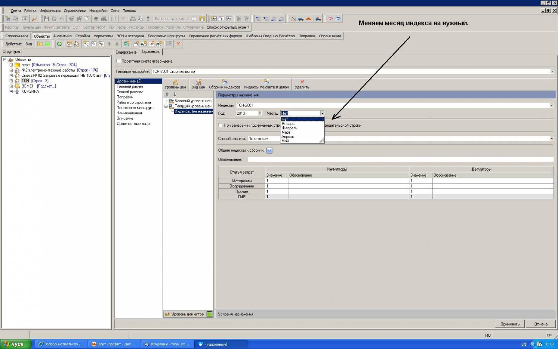Open Сборник индексов tool
The height and width of the screenshot is (349, 558).
[x=224, y=84]
